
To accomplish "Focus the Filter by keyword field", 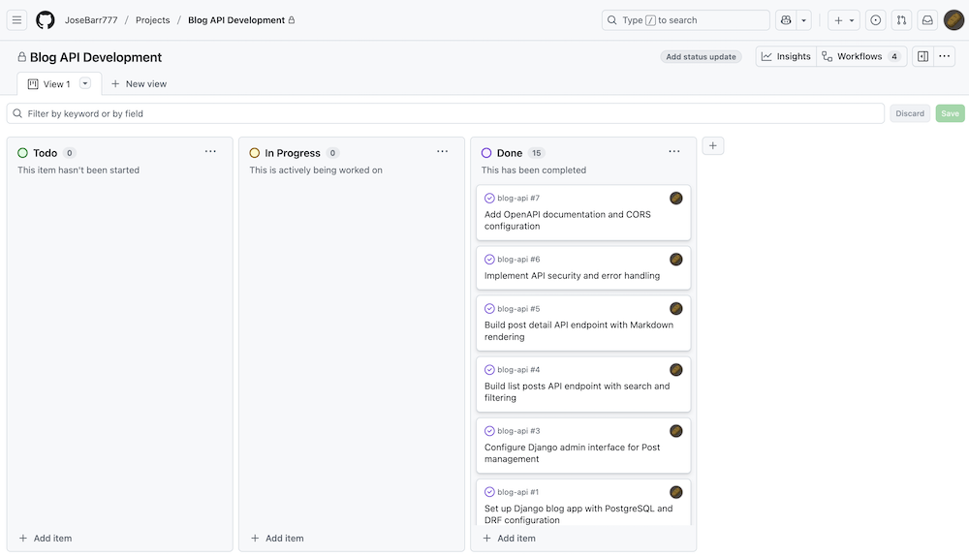I will [x=446, y=113].
